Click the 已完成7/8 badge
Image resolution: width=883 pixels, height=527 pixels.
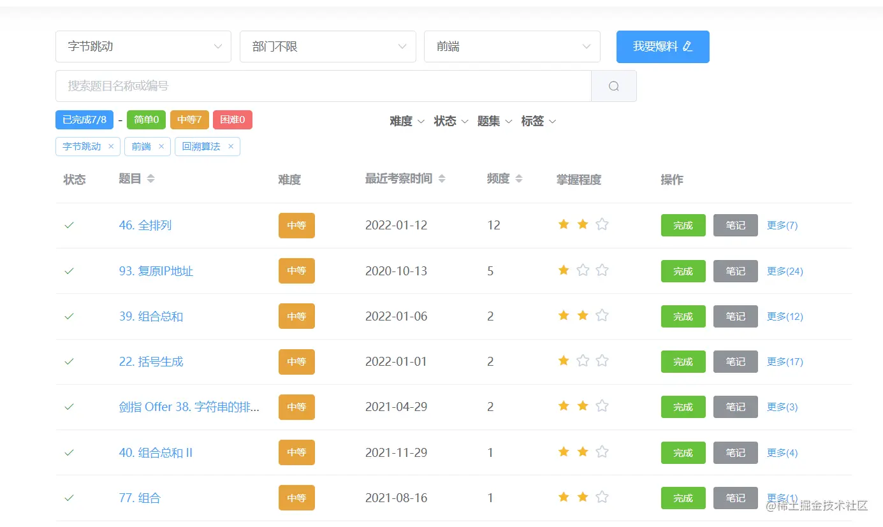coord(85,120)
